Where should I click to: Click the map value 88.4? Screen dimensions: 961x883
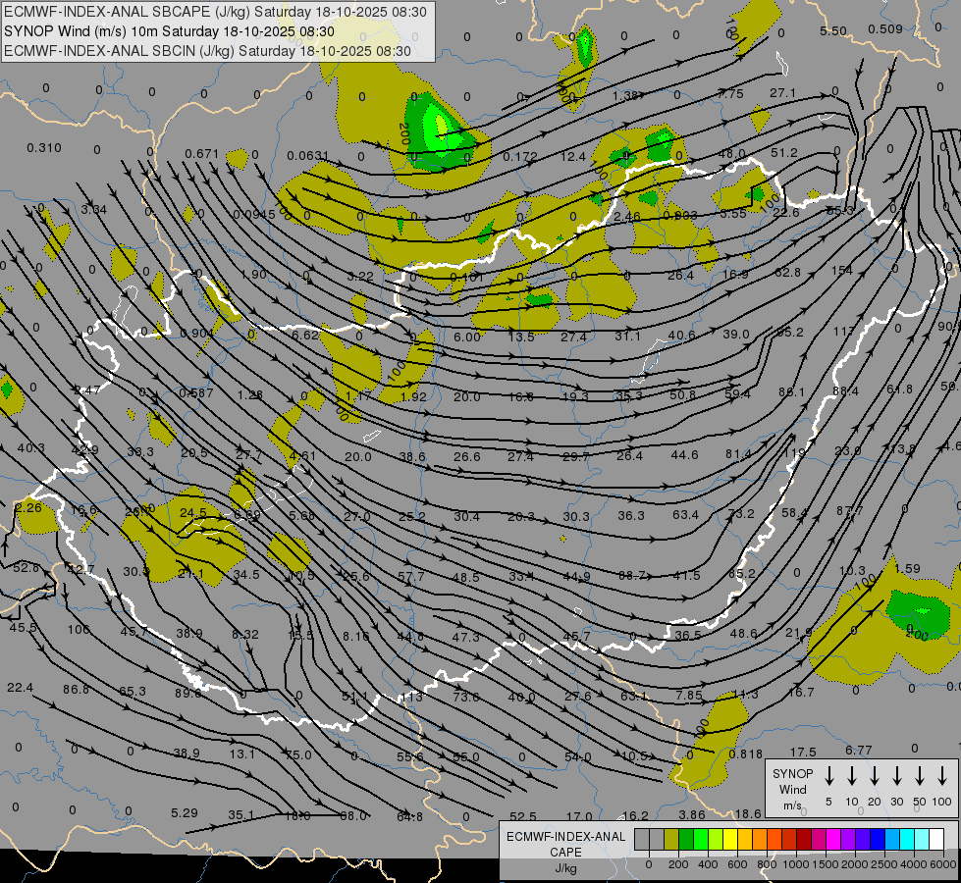(846, 390)
